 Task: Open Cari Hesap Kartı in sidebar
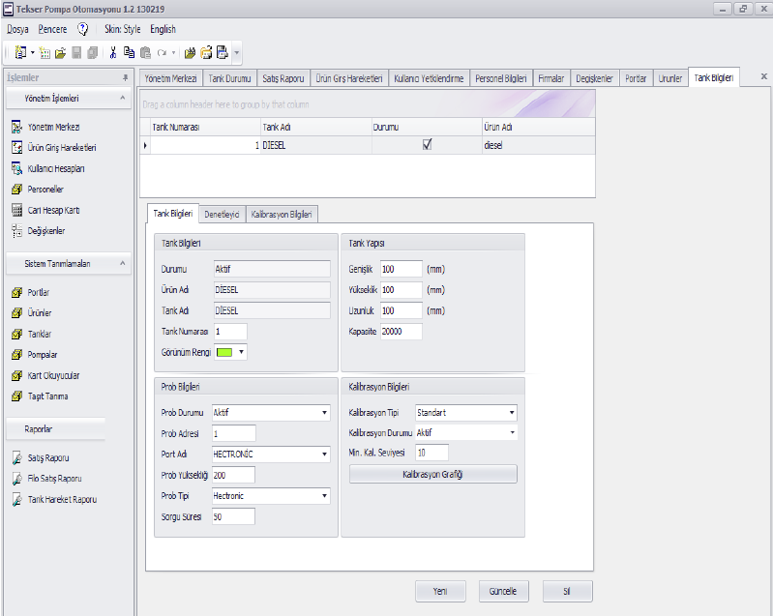click(x=53, y=211)
